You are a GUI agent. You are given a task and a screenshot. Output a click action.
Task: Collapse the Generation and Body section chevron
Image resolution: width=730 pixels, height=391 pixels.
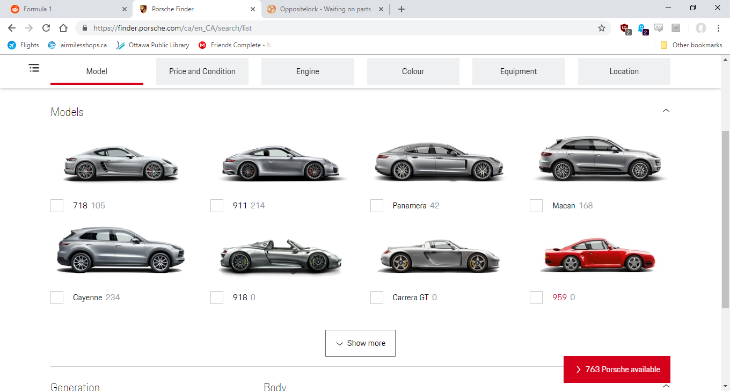(666, 386)
